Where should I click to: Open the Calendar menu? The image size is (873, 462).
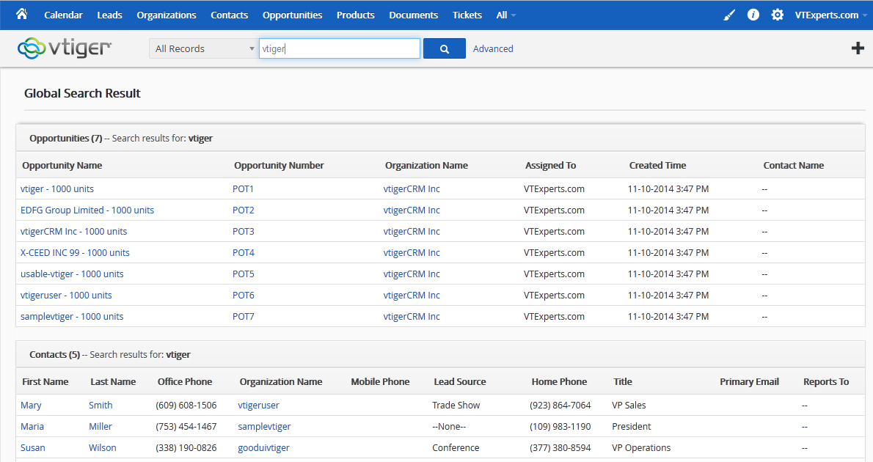[64, 15]
